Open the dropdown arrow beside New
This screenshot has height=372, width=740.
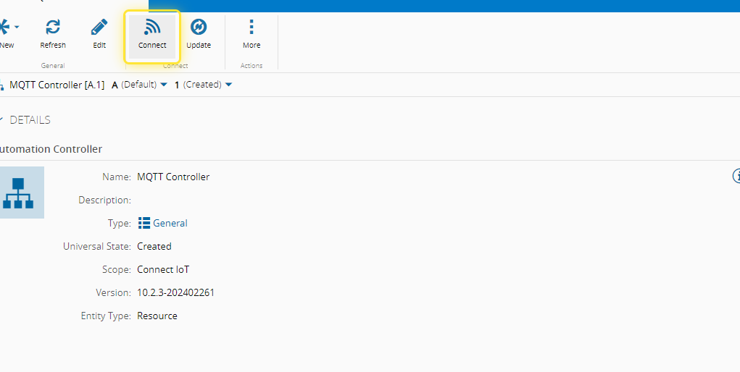17,28
